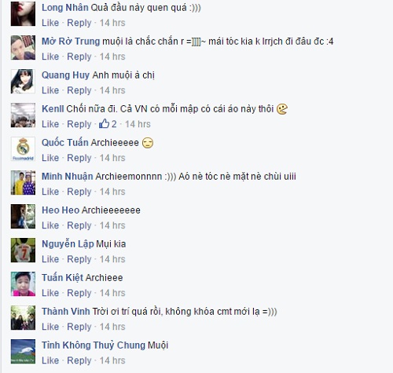Open Tuấn Kiệt's profile photo
This screenshot has height=373, width=393.
(23, 283)
